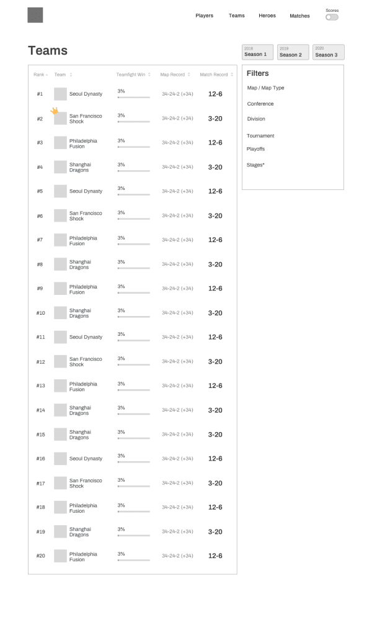
Task: Open the Heroes navigation item
Action: 267,16
